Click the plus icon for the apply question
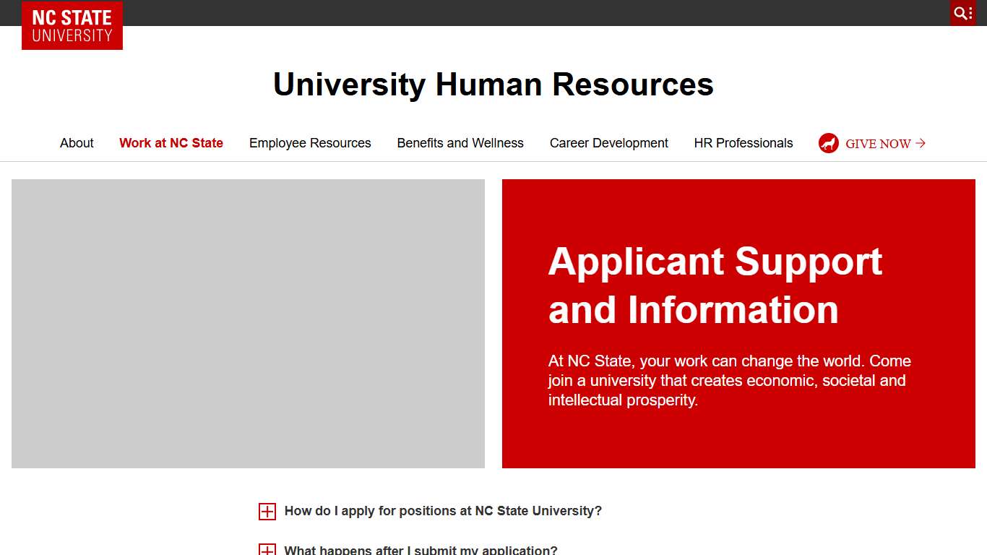Screen dimensions: 987x555 click(267, 511)
